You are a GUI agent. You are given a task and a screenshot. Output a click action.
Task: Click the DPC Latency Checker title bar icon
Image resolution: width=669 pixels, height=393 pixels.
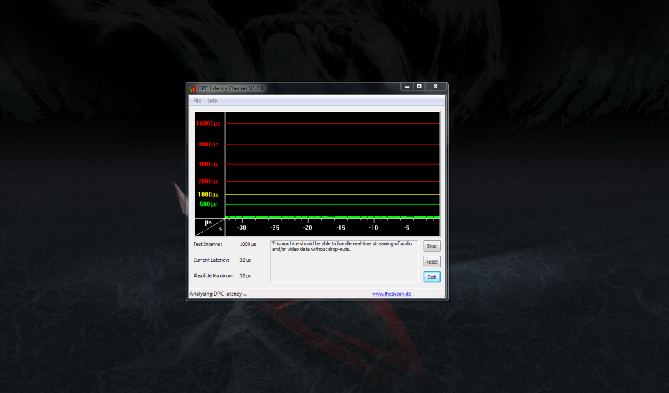point(192,88)
